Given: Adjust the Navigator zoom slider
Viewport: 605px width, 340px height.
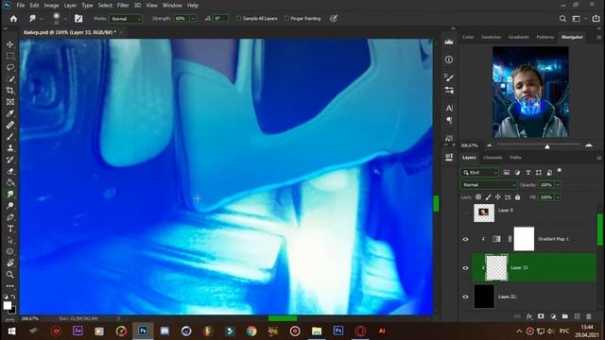Looking at the screenshot, I should click(x=547, y=146).
